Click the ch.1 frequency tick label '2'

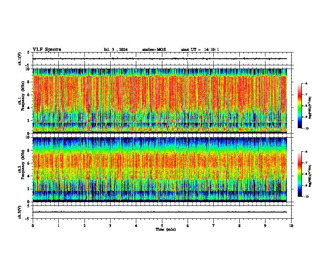(x=29, y=121)
